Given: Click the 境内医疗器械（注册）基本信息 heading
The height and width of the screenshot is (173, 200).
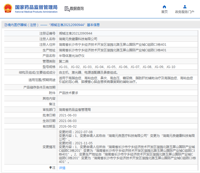Looking at the screenshot, I should pos(52,25).
